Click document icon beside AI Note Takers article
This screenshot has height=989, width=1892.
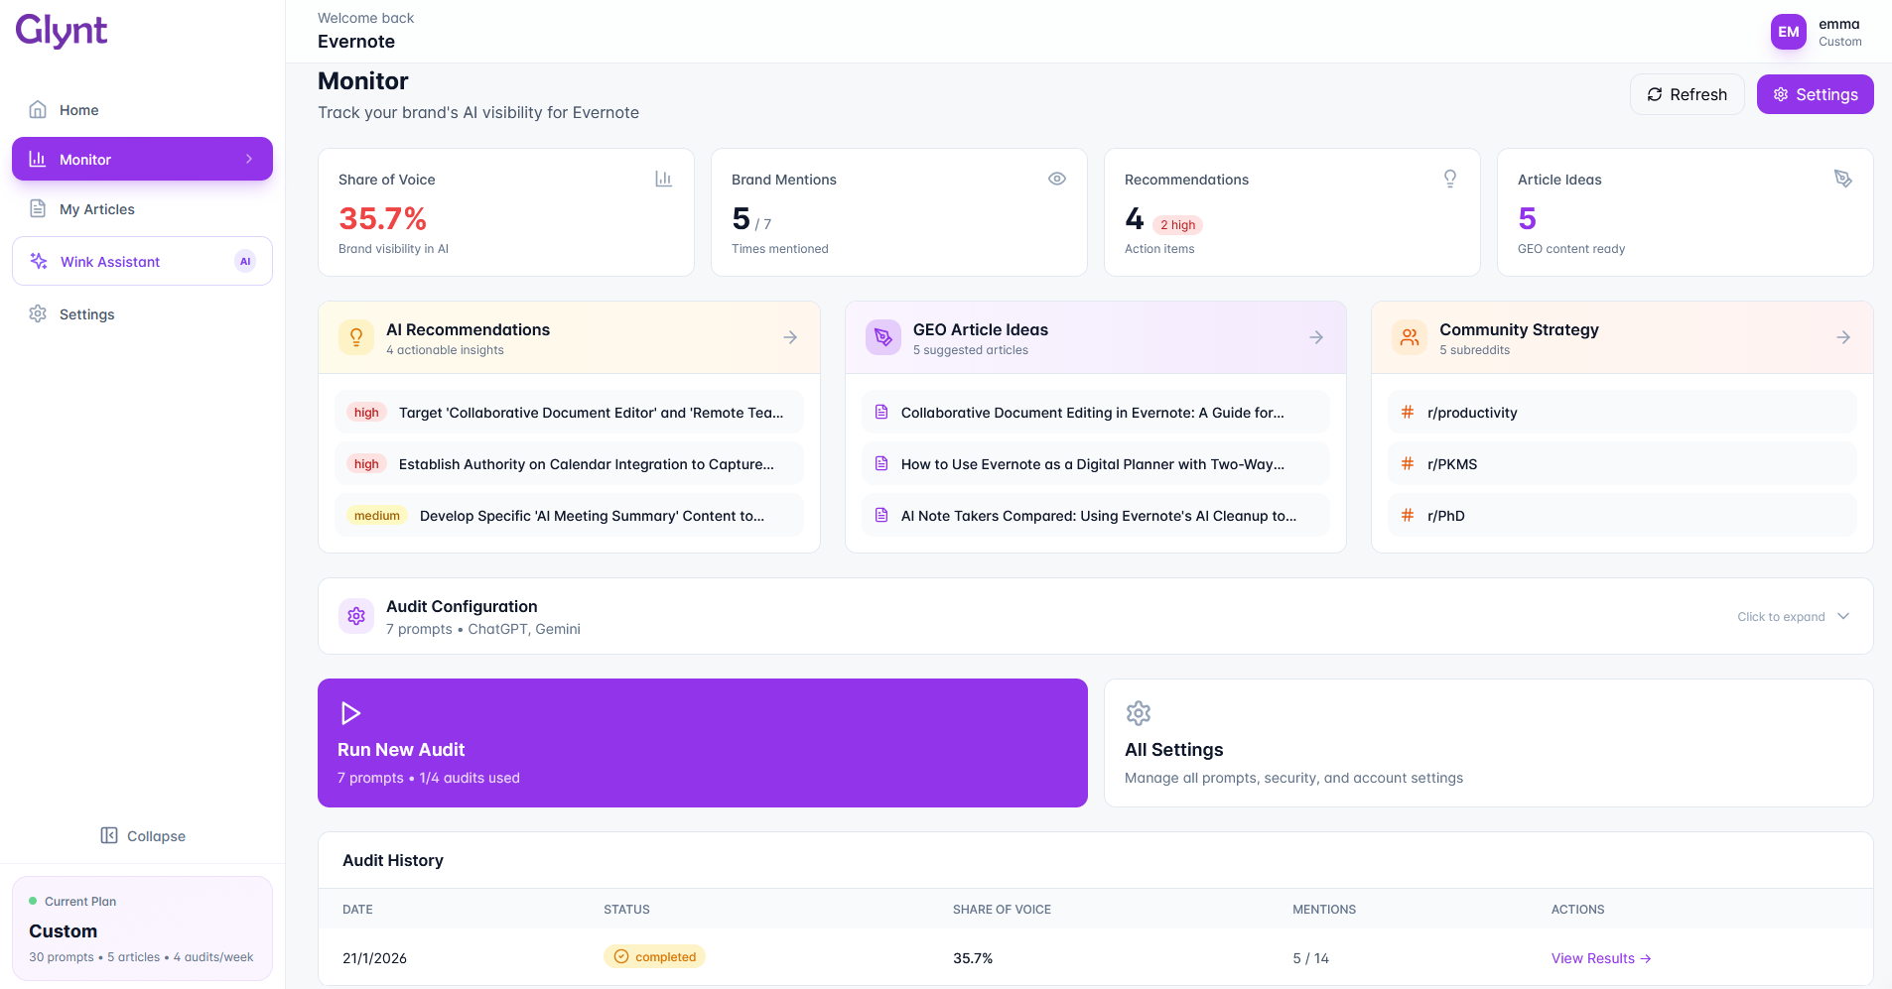(x=881, y=515)
